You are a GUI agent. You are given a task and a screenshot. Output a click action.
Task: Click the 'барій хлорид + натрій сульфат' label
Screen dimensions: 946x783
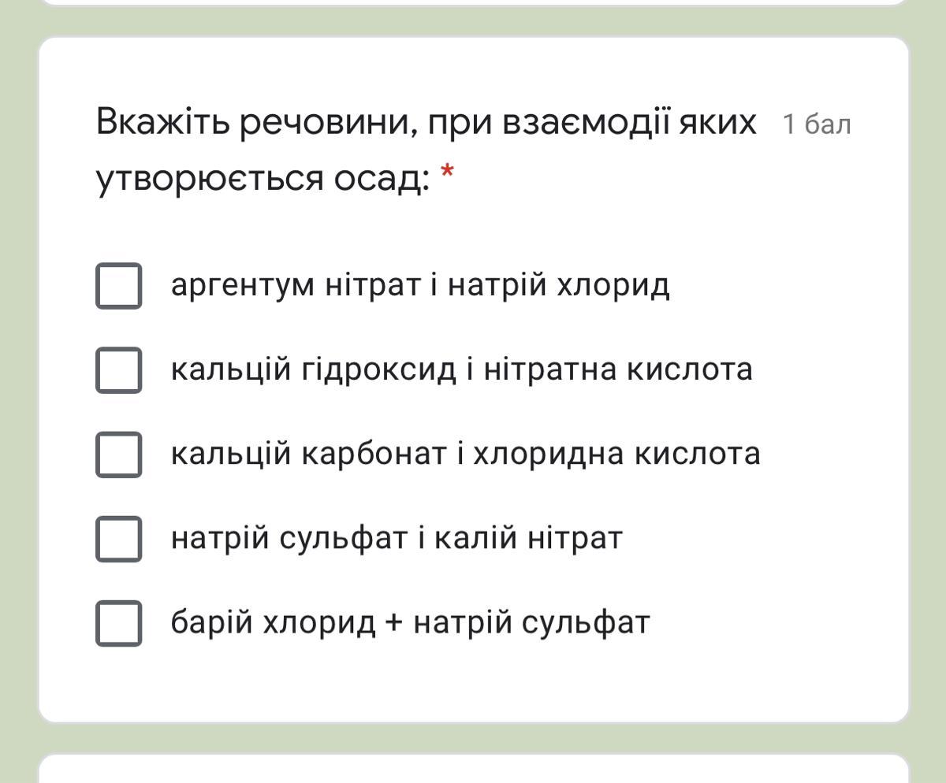(x=410, y=623)
